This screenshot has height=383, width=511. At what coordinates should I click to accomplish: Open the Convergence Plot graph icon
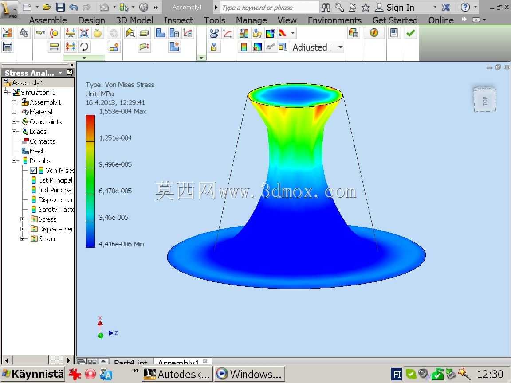[x=228, y=33]
